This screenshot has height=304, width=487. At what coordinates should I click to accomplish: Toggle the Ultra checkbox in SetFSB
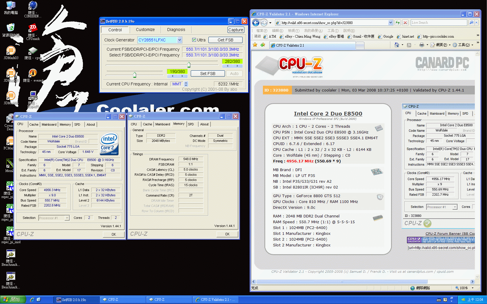click(x=194, y=40)
